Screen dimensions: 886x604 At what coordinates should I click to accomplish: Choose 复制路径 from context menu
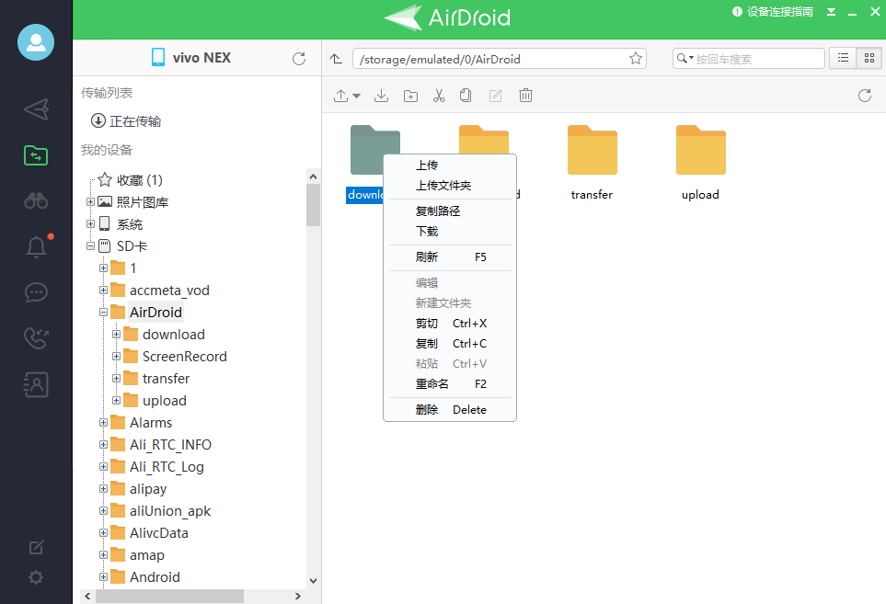tap(438, 211)
